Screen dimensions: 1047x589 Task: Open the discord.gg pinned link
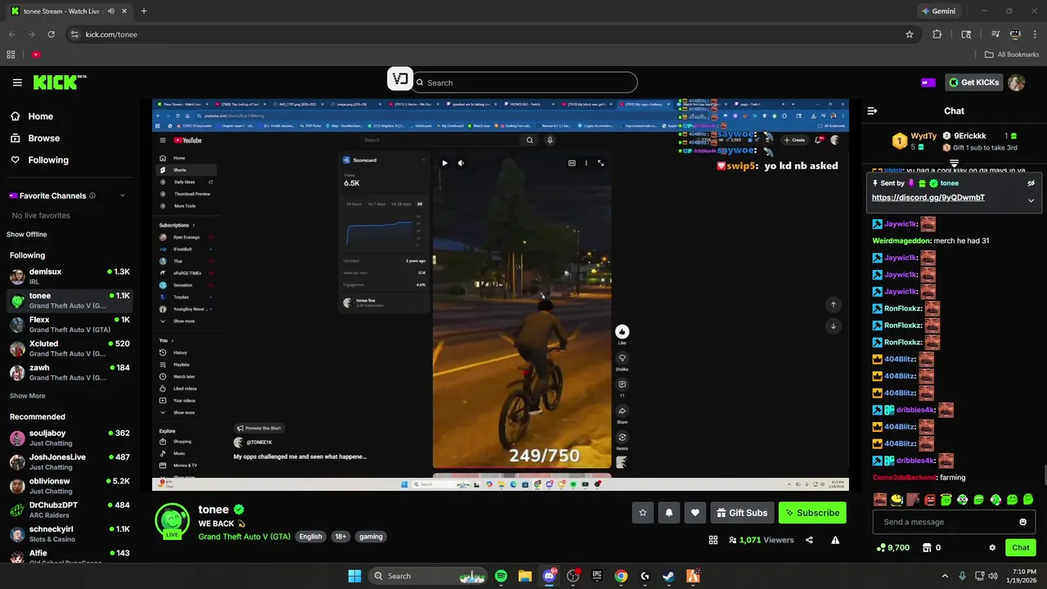pyautogui.click(x=928, y=198)
